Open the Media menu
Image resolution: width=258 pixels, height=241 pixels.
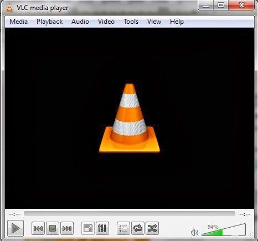pos(18,22)
